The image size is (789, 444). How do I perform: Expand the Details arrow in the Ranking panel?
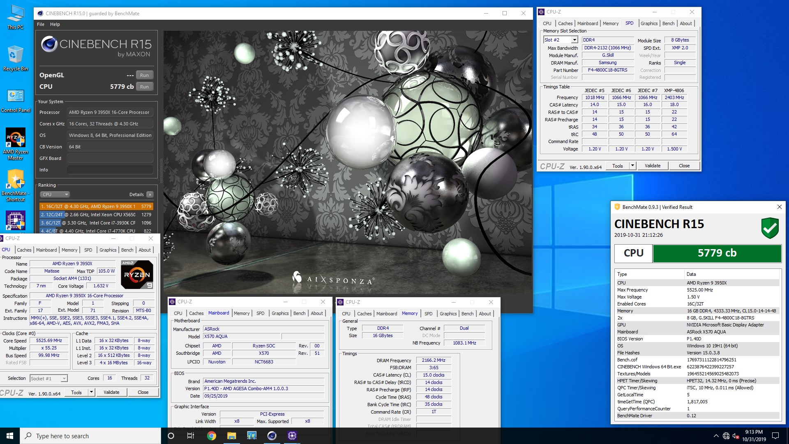pyautogui.click(x=150, y=194)
